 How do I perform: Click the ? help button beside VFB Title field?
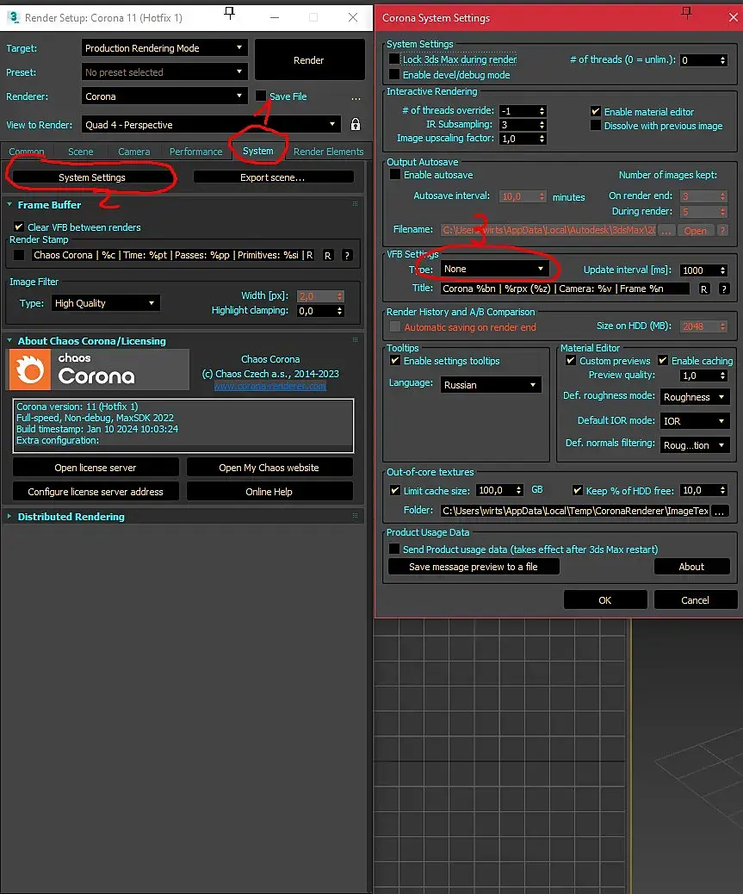pos(723,289)
